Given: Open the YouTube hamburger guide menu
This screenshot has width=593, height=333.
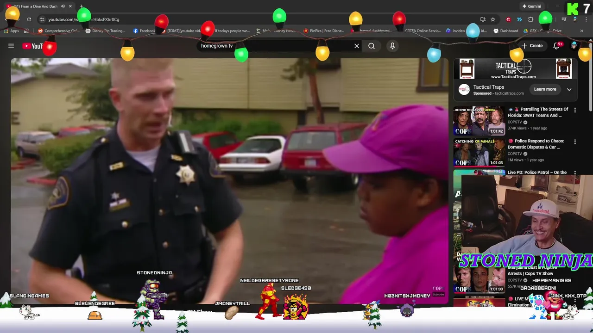Looking at the screenshot, I should tap(11, 46).
